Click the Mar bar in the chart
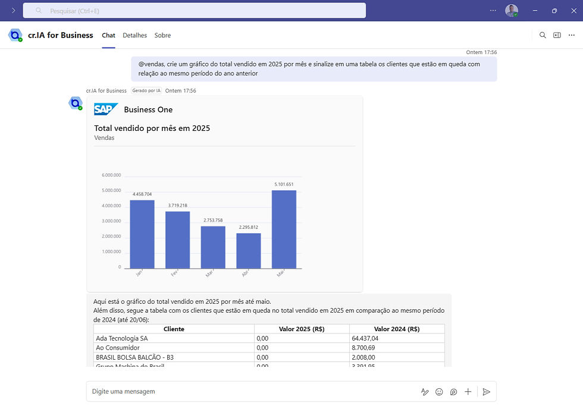 tap(213, 247)
